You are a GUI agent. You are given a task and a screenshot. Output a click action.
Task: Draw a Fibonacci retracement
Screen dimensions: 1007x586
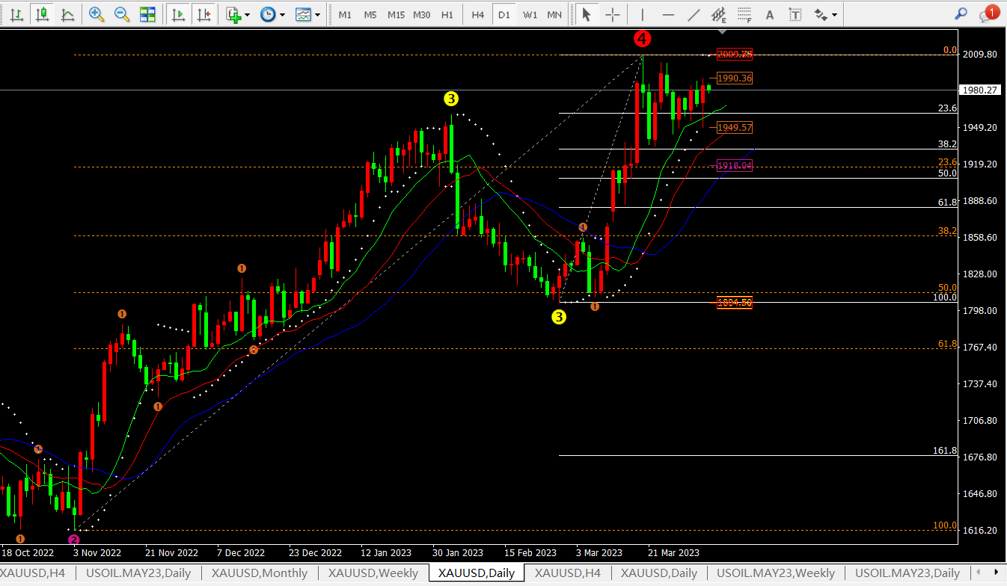(744, 14)
